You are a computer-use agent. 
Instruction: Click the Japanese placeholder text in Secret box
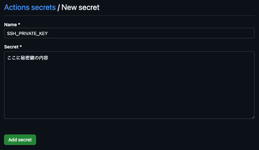click(28, 57)
